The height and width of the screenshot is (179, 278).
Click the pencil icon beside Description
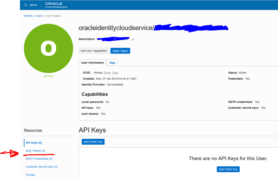(133, 39)
